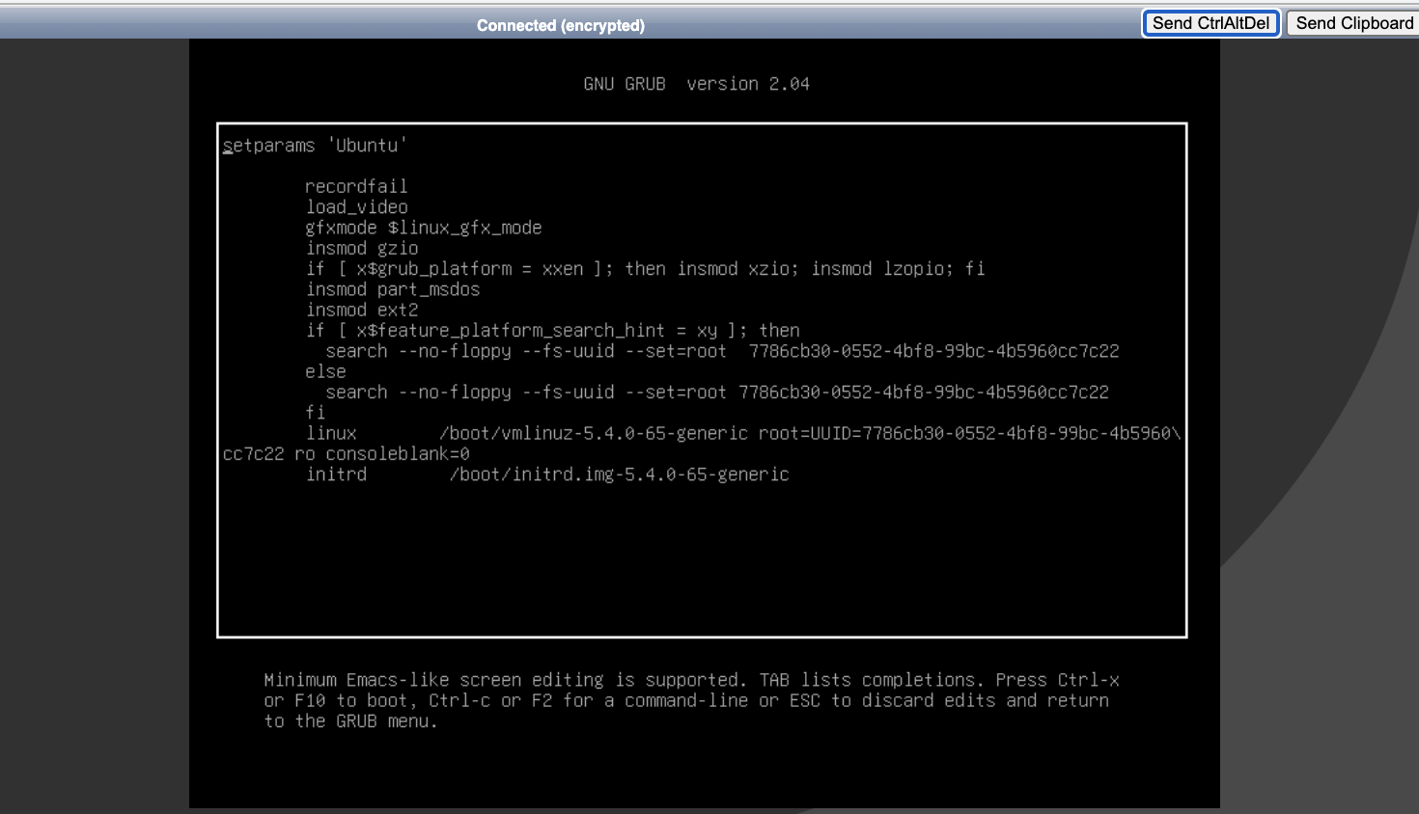Click "Ctrl-c" in the help text
Viewport: 1419px width, 814px height.
tap(459, 701)
